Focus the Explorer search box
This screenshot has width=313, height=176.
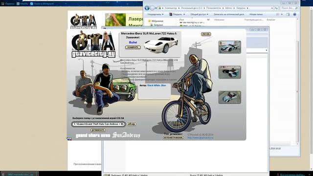(x=289, y=8)
